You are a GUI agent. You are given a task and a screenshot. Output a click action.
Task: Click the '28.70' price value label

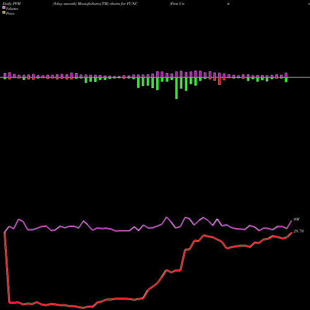(298, 231)
